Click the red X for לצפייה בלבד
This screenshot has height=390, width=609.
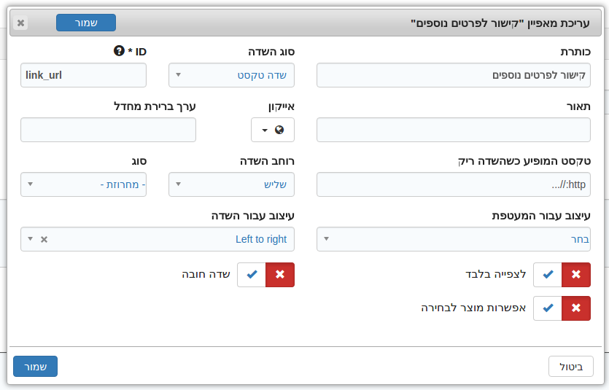[576, 275]
